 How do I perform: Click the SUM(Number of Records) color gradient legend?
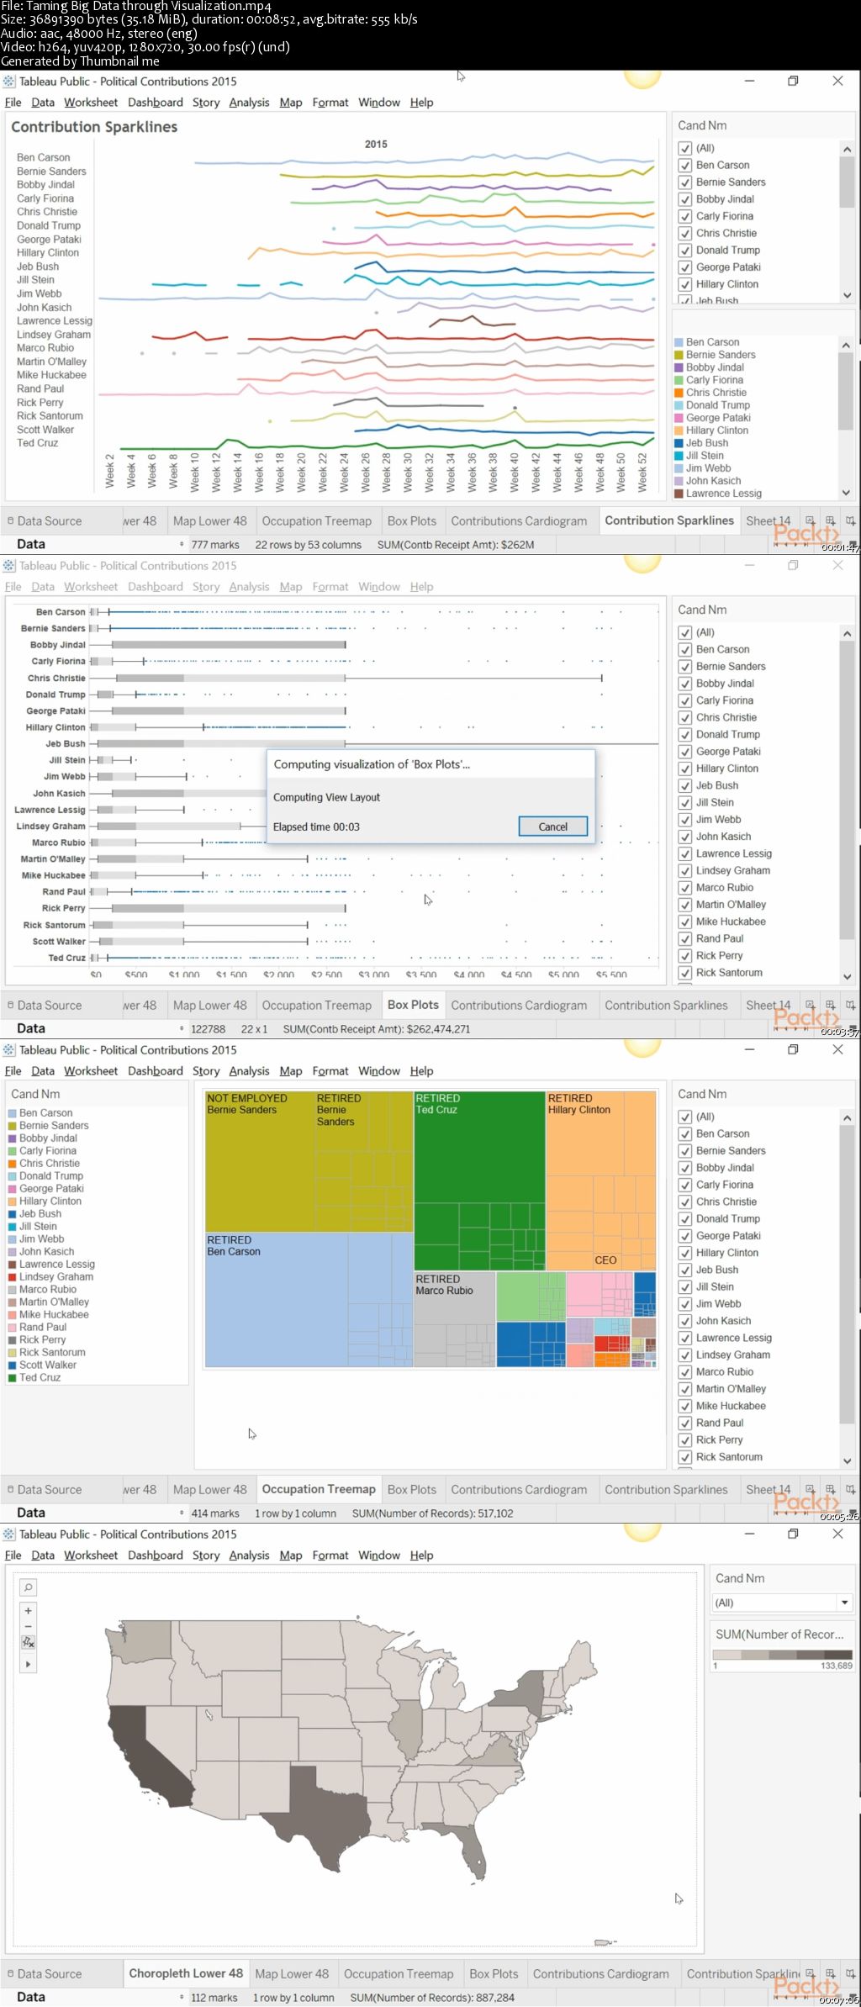783,1654
